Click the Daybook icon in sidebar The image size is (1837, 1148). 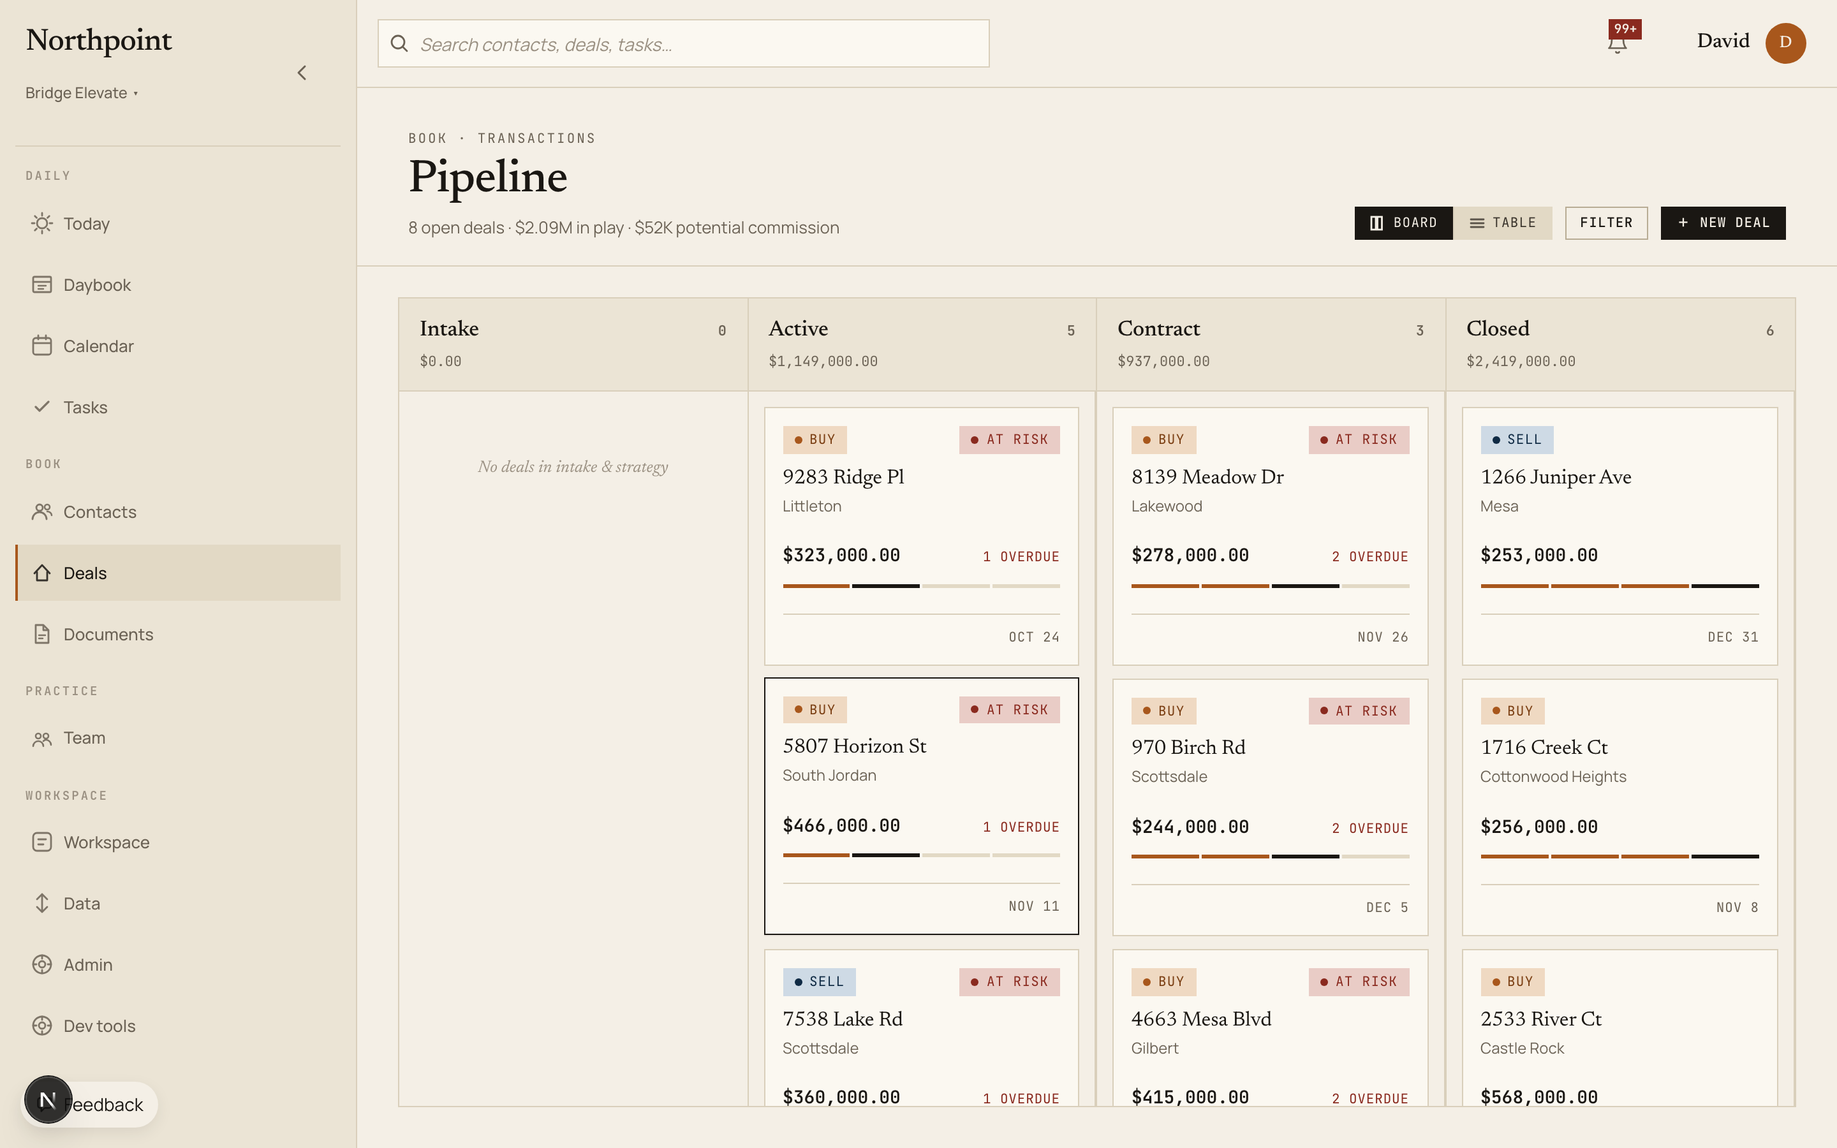pos(41,284)
